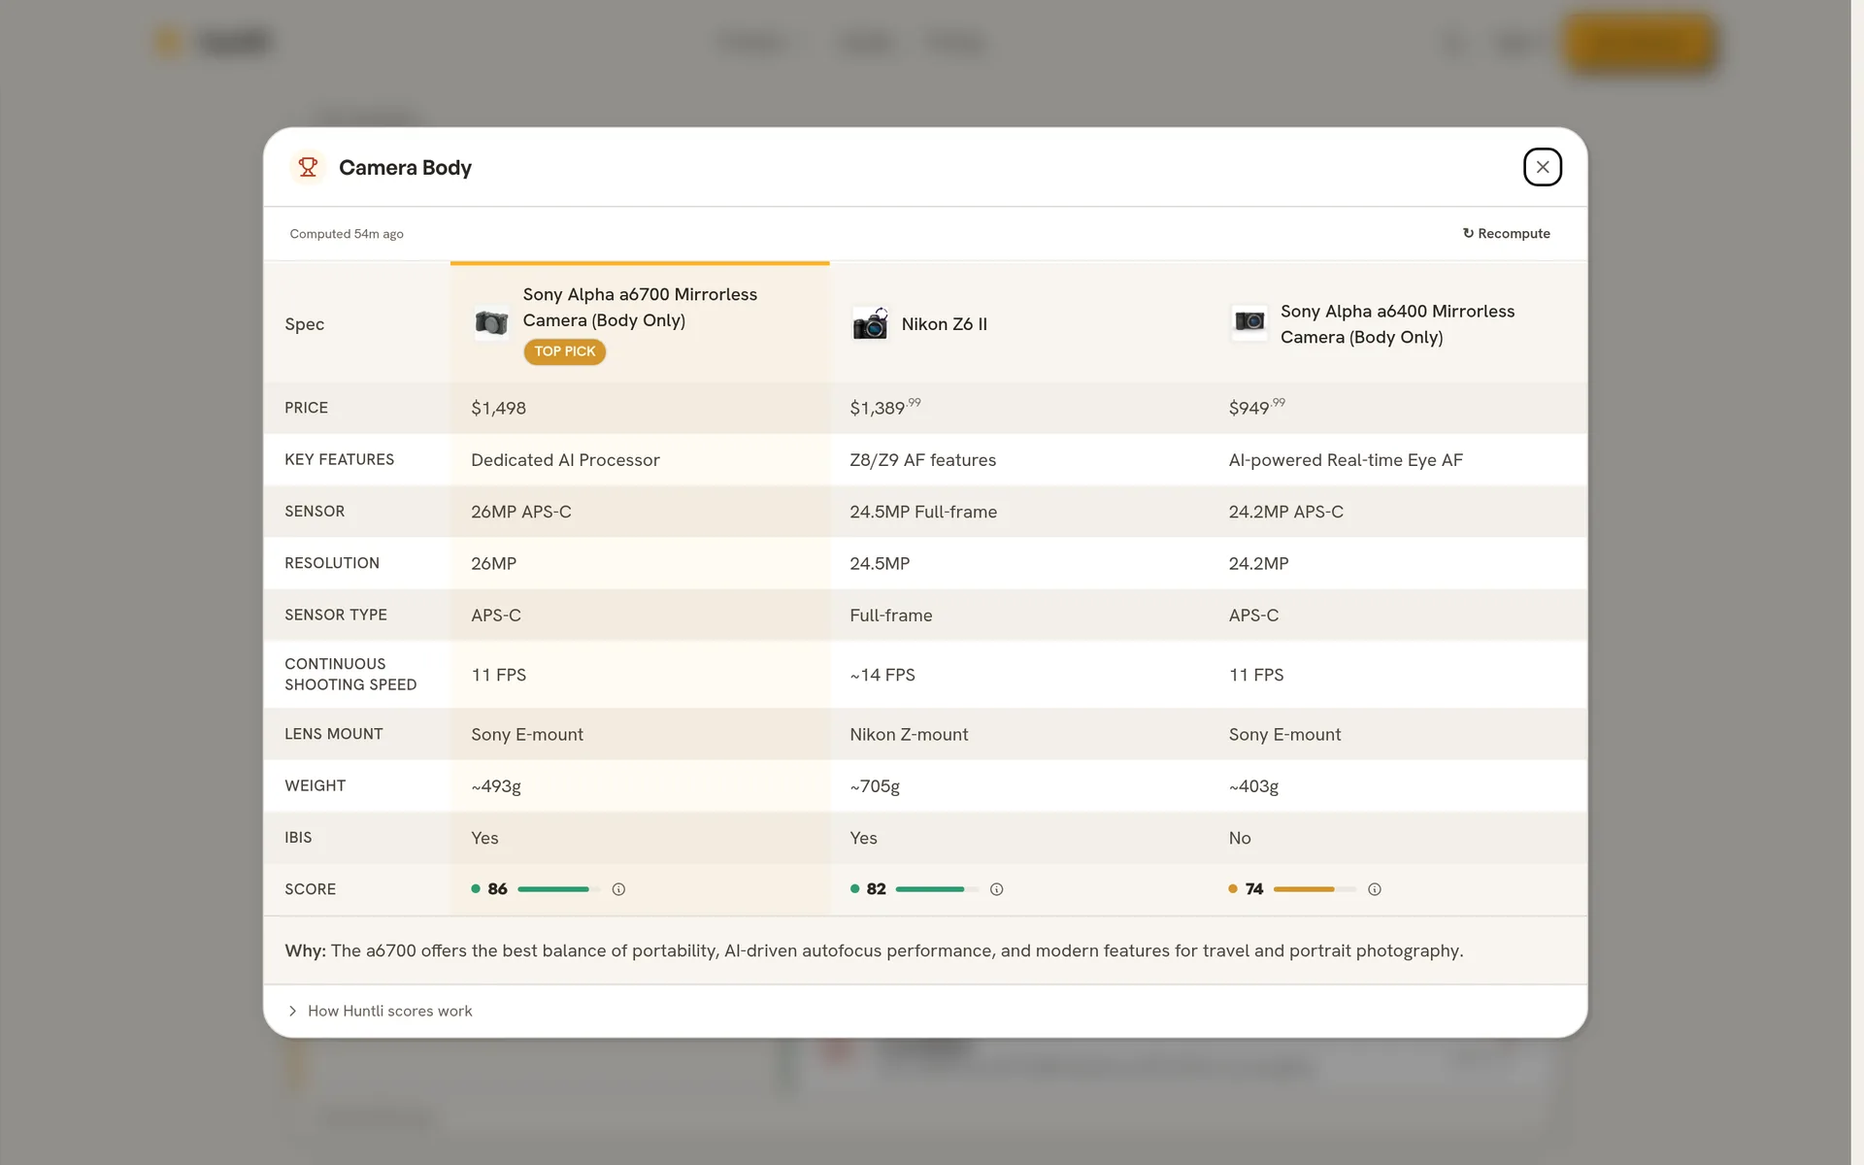This screenshot has width=1864, height=1165.
Task: Close the Camera Body comparison dialog
Action: [x=1542, y=167]
